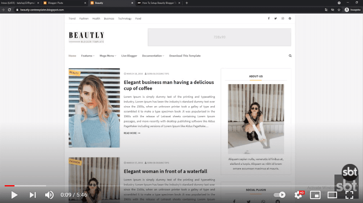
Task: Open the Travel category link
Action: coord(72,18)
